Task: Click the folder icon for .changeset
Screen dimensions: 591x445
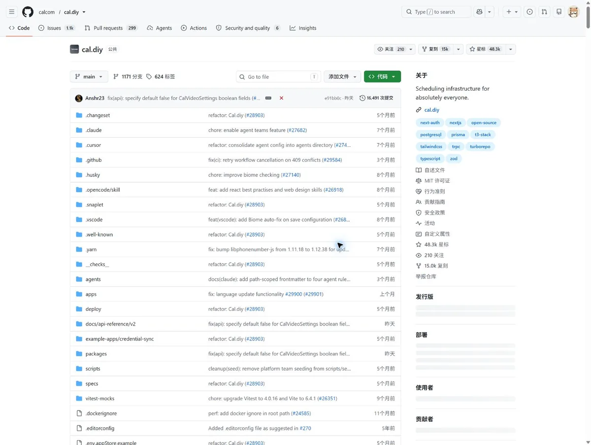Action: (79, 115)
